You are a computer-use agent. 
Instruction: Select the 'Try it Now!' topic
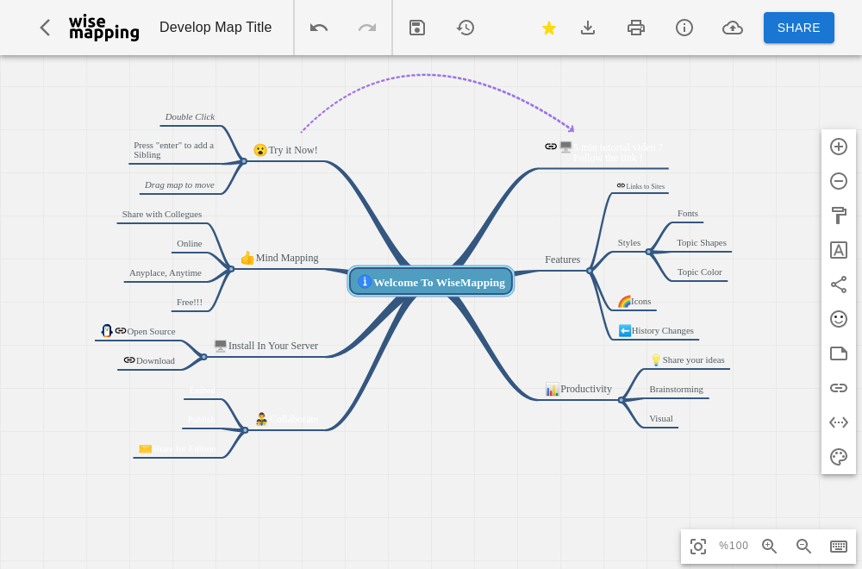coord(285,150)
